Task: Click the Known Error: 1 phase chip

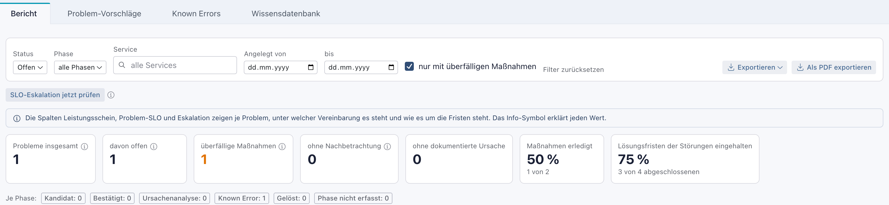Action: (242, 198)
